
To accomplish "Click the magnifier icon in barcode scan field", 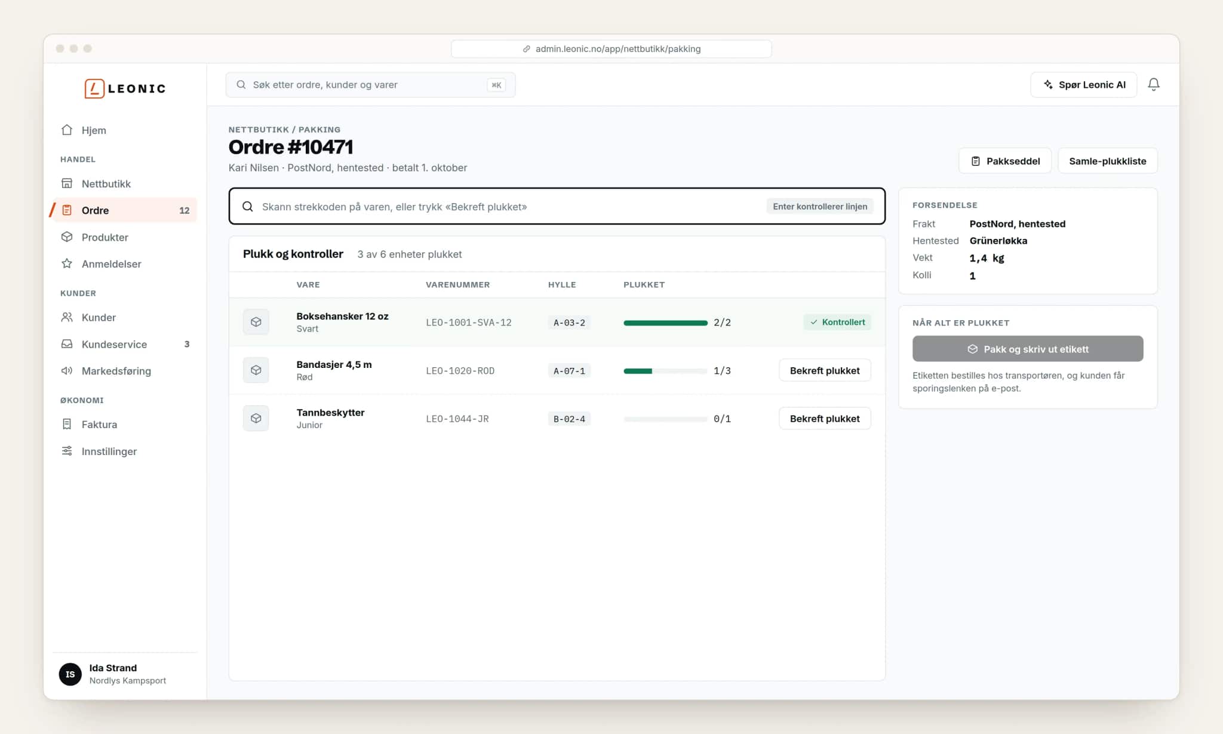I will pyautogui.click(x=247, y=207).
